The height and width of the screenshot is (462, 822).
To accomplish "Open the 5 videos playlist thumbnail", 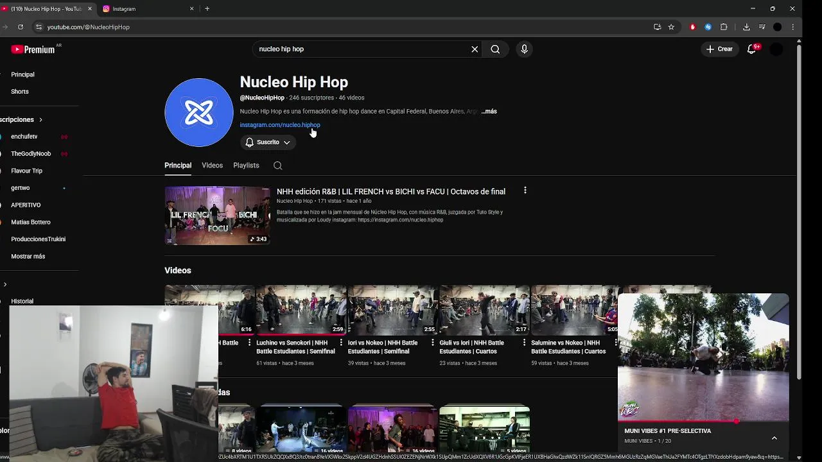I will [x=484, y=429].
